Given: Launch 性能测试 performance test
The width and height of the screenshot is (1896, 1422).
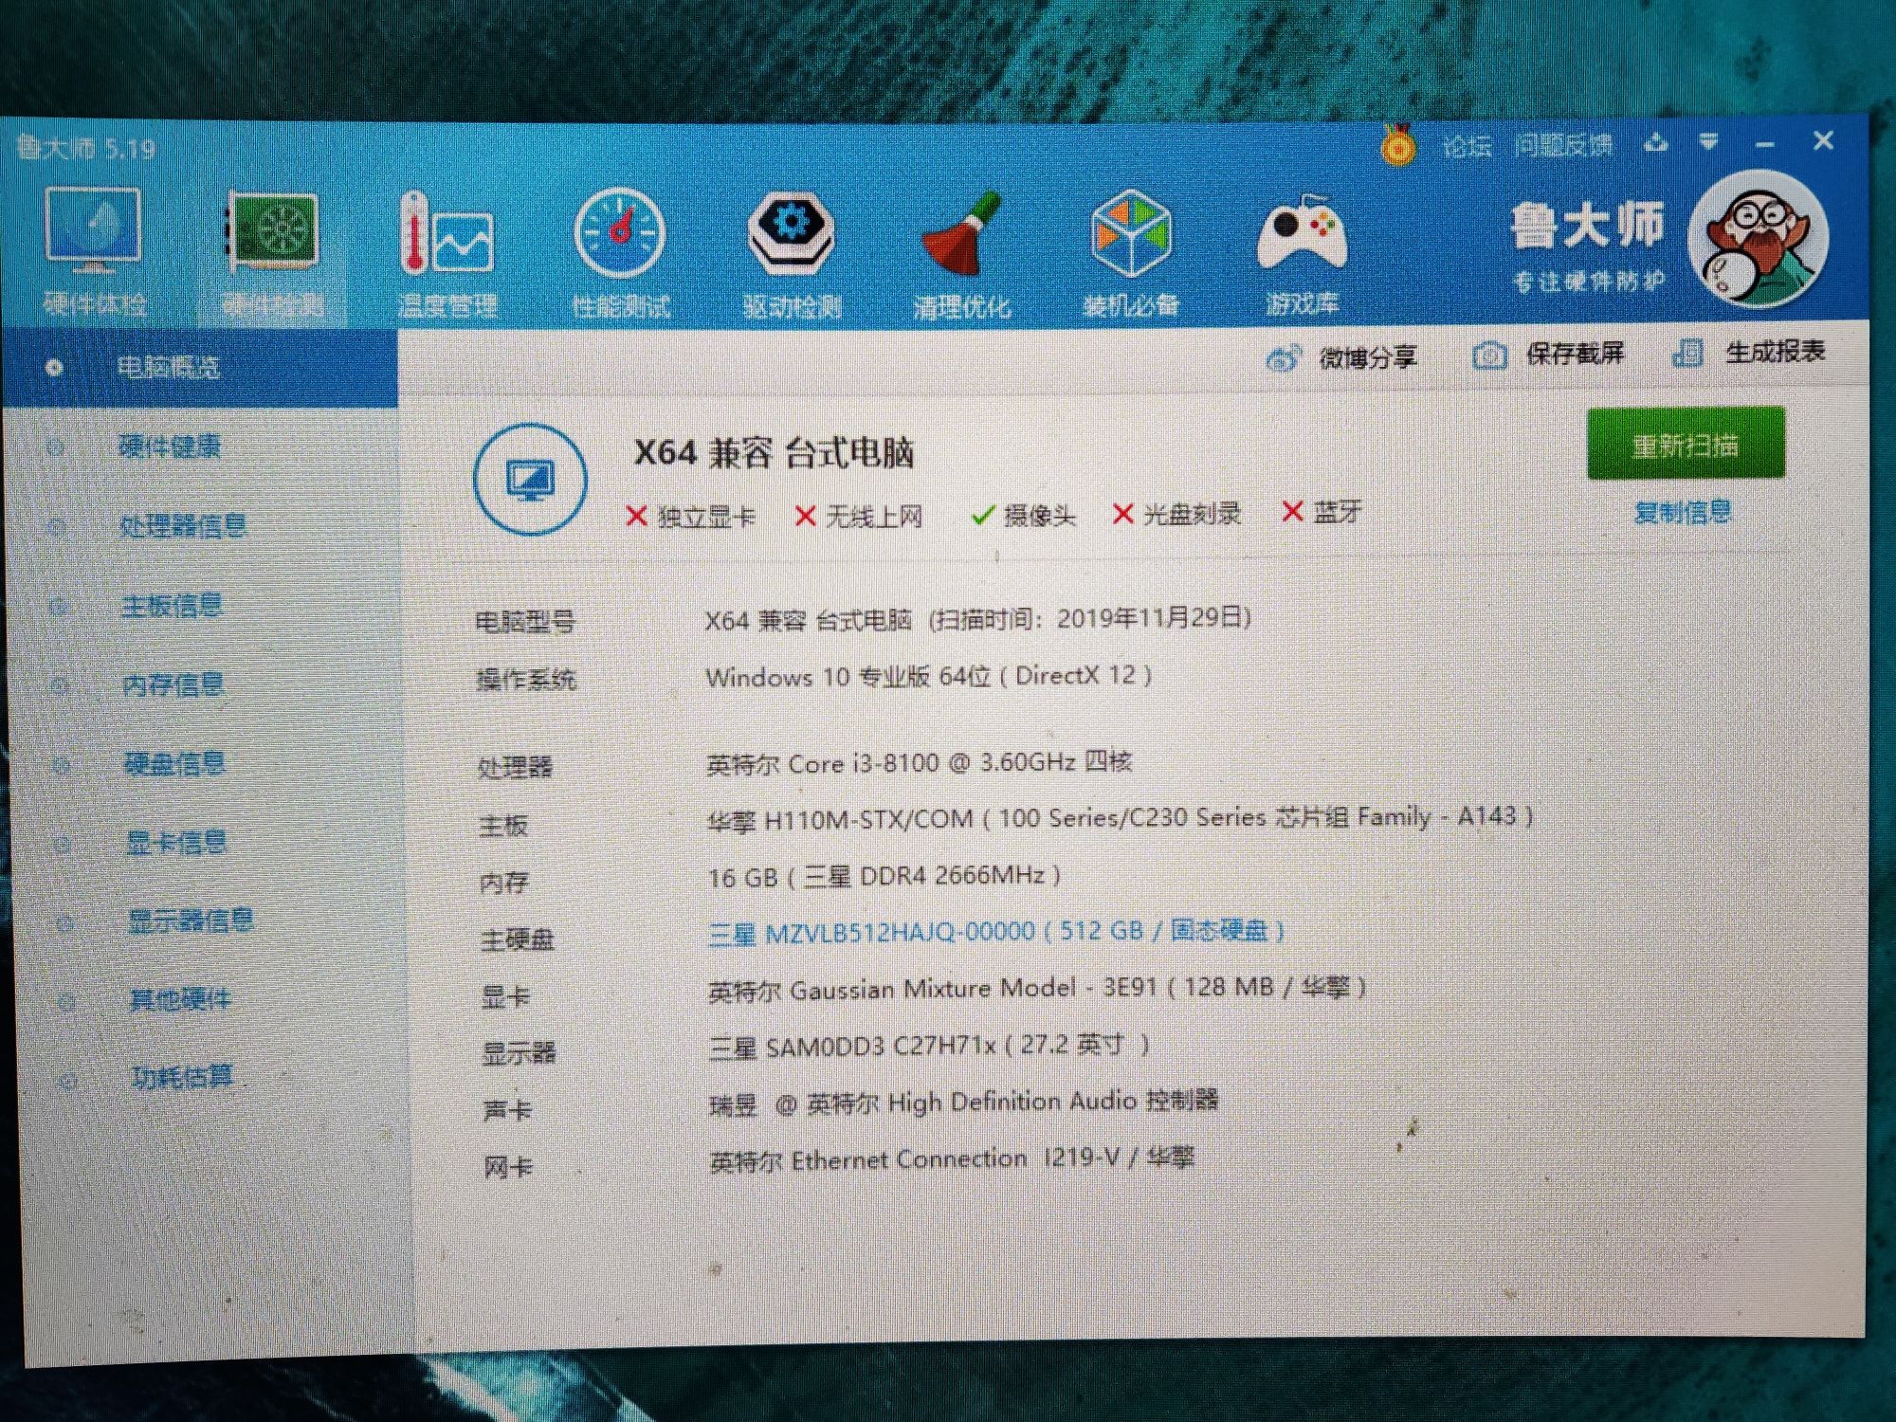Looking at the screenshot, I should click(x=620, y=254).
